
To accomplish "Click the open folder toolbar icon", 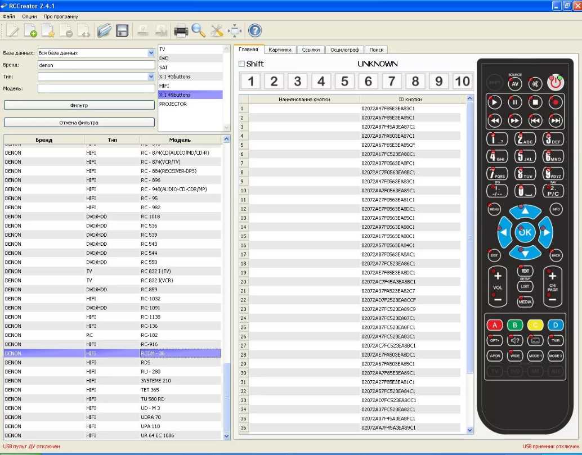I will tap(104, 30).
